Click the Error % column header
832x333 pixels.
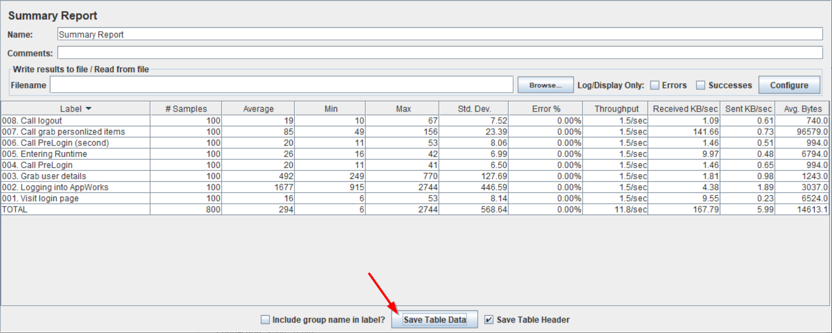(545, 109)
